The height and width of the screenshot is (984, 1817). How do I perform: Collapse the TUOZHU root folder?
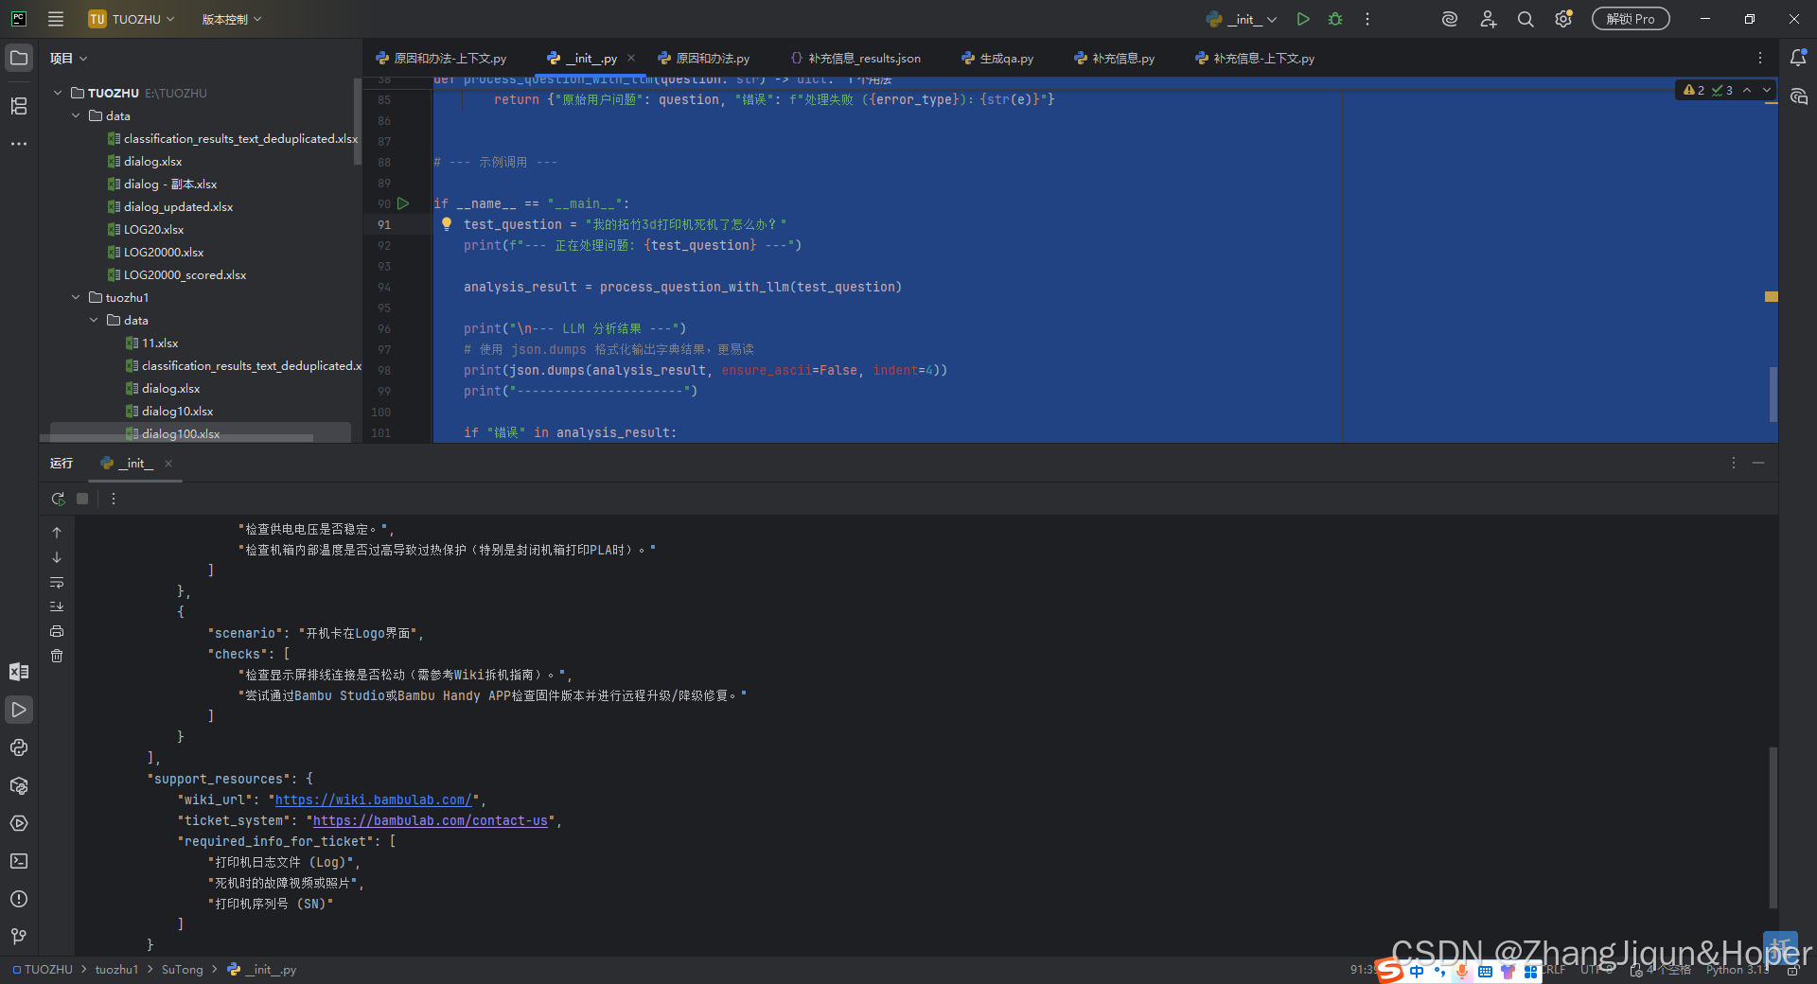click(58, 93)
